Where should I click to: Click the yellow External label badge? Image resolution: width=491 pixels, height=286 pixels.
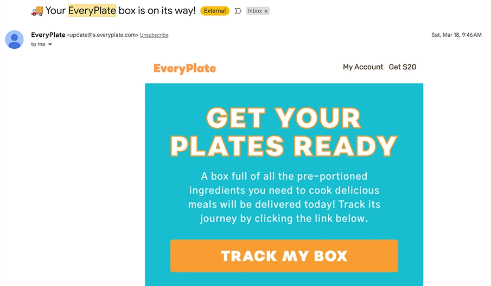pos(215,11)
